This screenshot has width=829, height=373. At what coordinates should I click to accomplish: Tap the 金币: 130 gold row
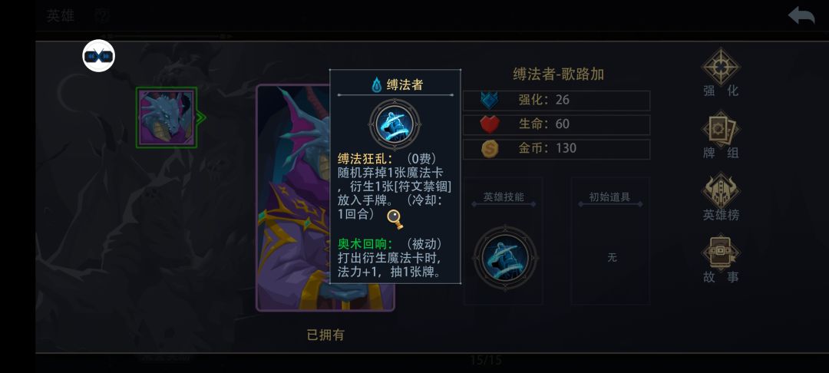(557, 149)
